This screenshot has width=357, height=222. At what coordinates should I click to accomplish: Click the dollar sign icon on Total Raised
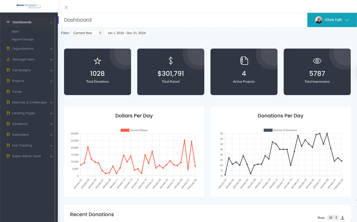tap(171, 61)
